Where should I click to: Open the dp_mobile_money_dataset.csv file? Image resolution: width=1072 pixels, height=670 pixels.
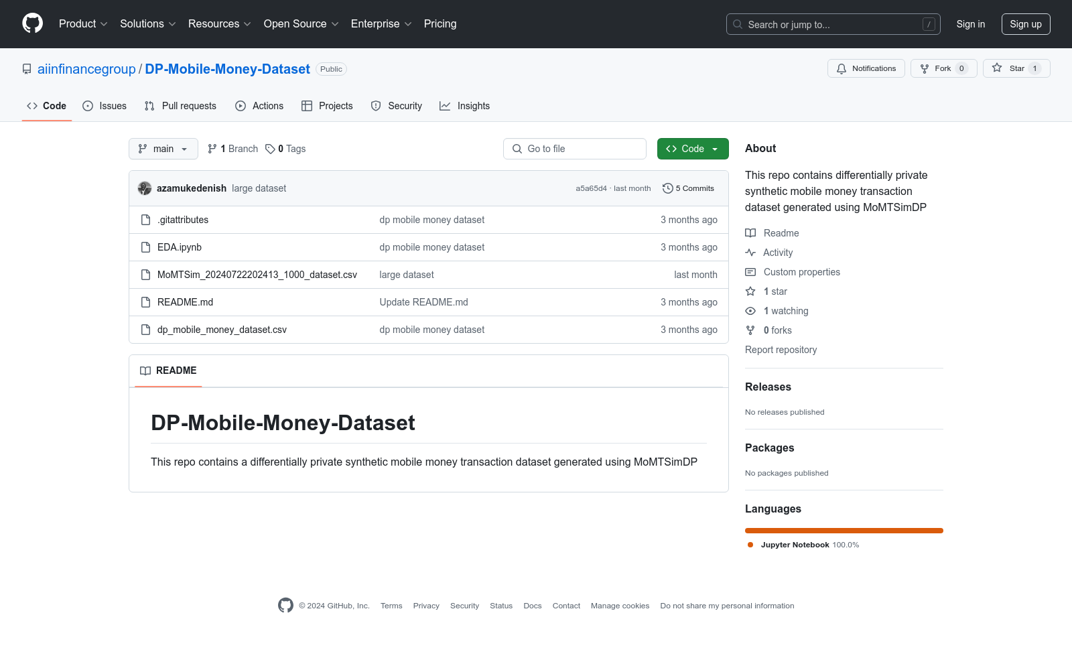point(222,330)
